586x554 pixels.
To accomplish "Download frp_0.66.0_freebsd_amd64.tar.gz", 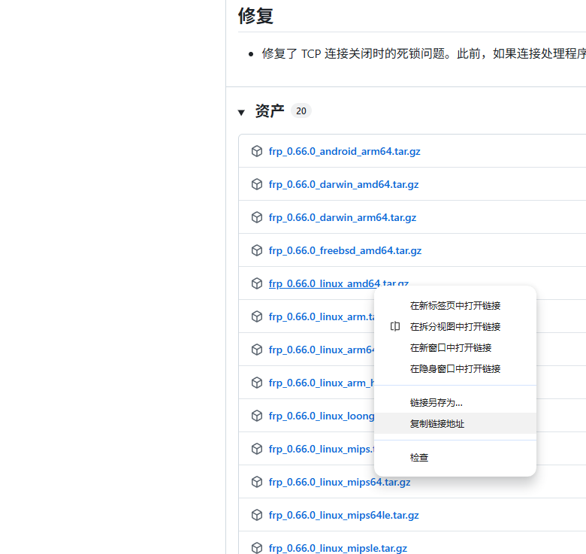I will point(345,250).
